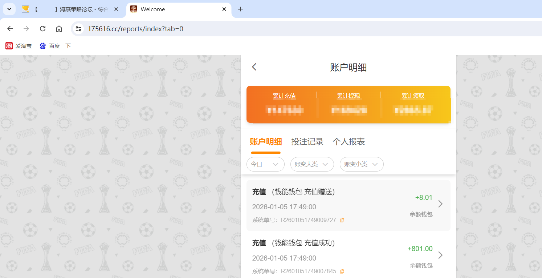Viewport: 542px width, 278px height.
Task: Click the 百度一下 bookmark icon
Action: [x=42, y=46]
